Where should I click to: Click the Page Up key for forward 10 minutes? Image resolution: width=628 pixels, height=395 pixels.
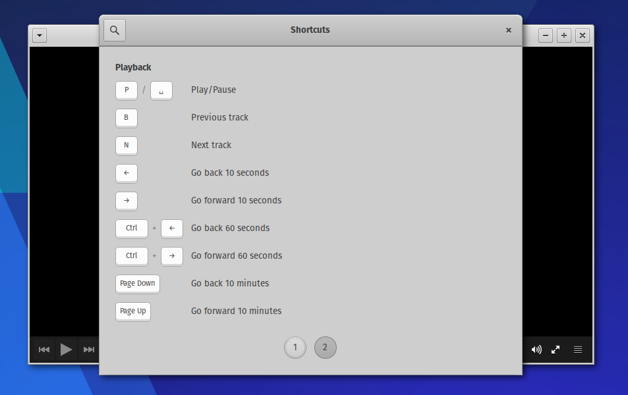132,311
